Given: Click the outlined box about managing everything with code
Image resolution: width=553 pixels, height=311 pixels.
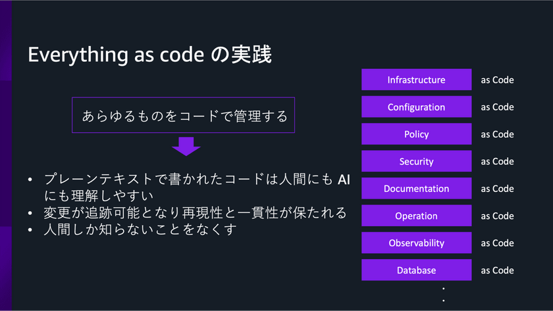Looking at the screenshot, I should (184, 116).
